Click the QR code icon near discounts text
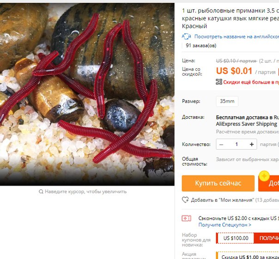This screenshot has height=259, width=279. [x=219, y=82]
